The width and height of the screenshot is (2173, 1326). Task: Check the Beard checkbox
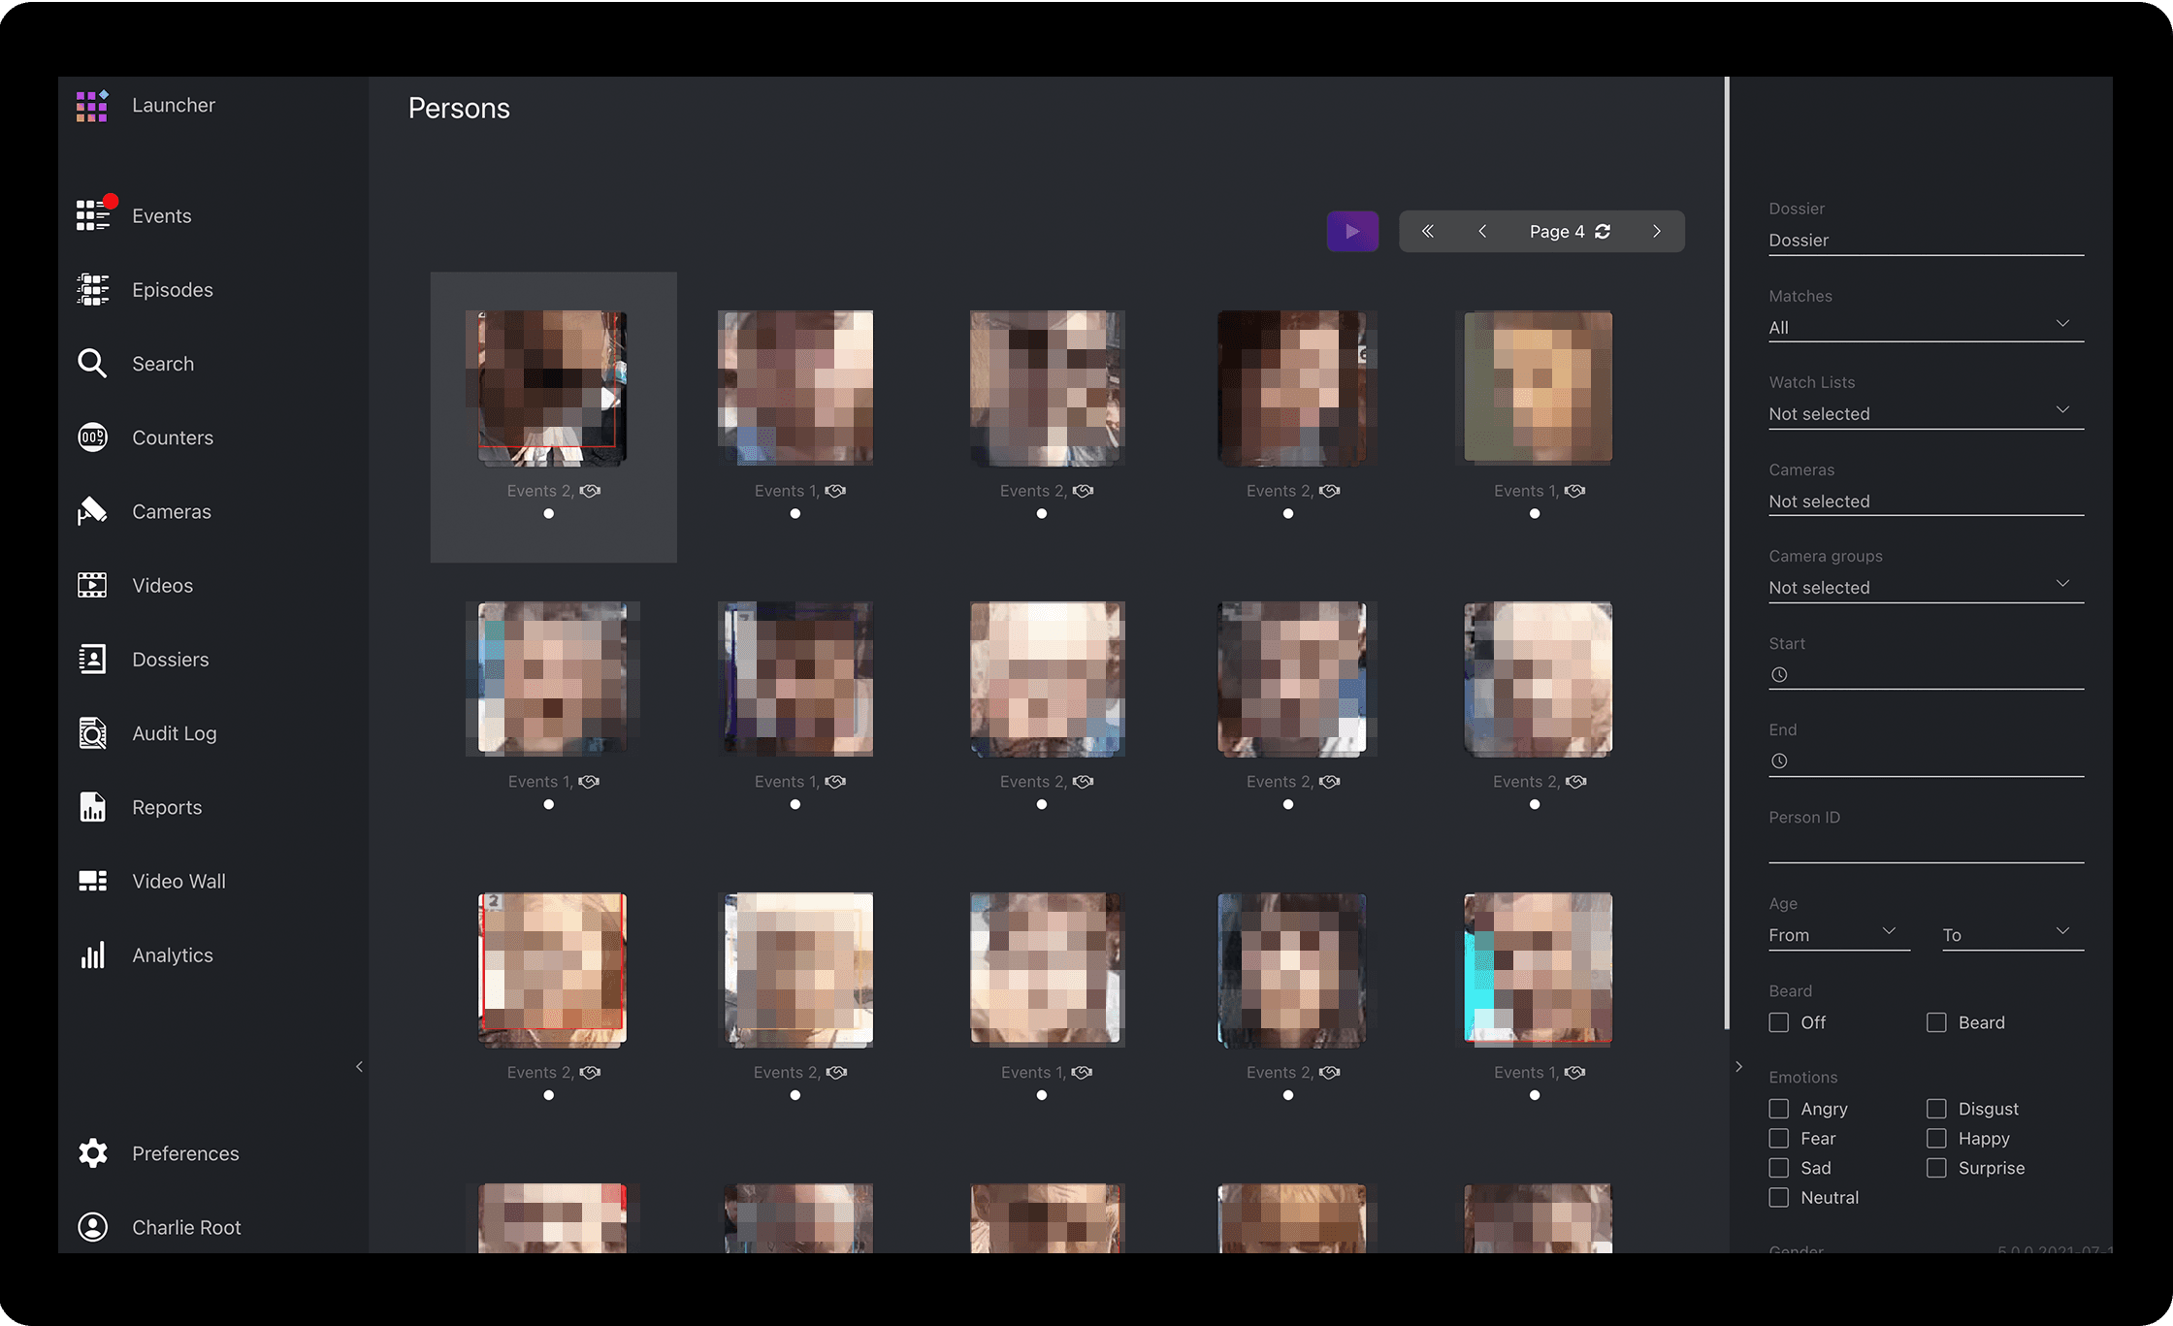pos(1936,1022)
